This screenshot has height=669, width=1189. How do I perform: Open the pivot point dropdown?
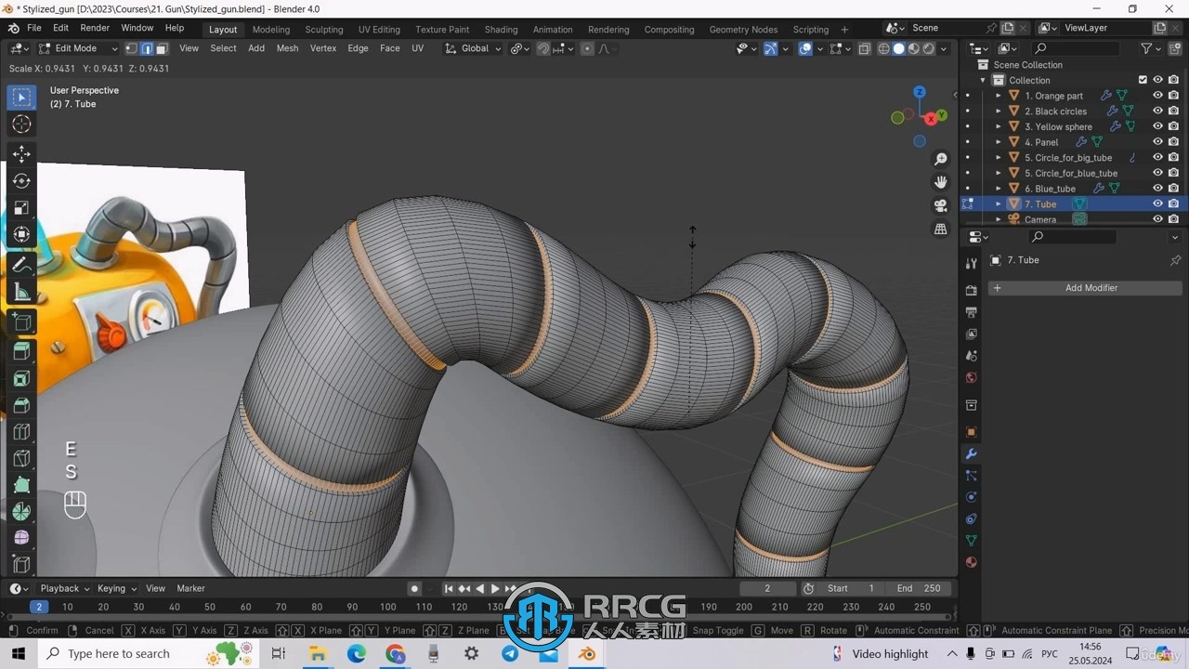pos(519,48)
